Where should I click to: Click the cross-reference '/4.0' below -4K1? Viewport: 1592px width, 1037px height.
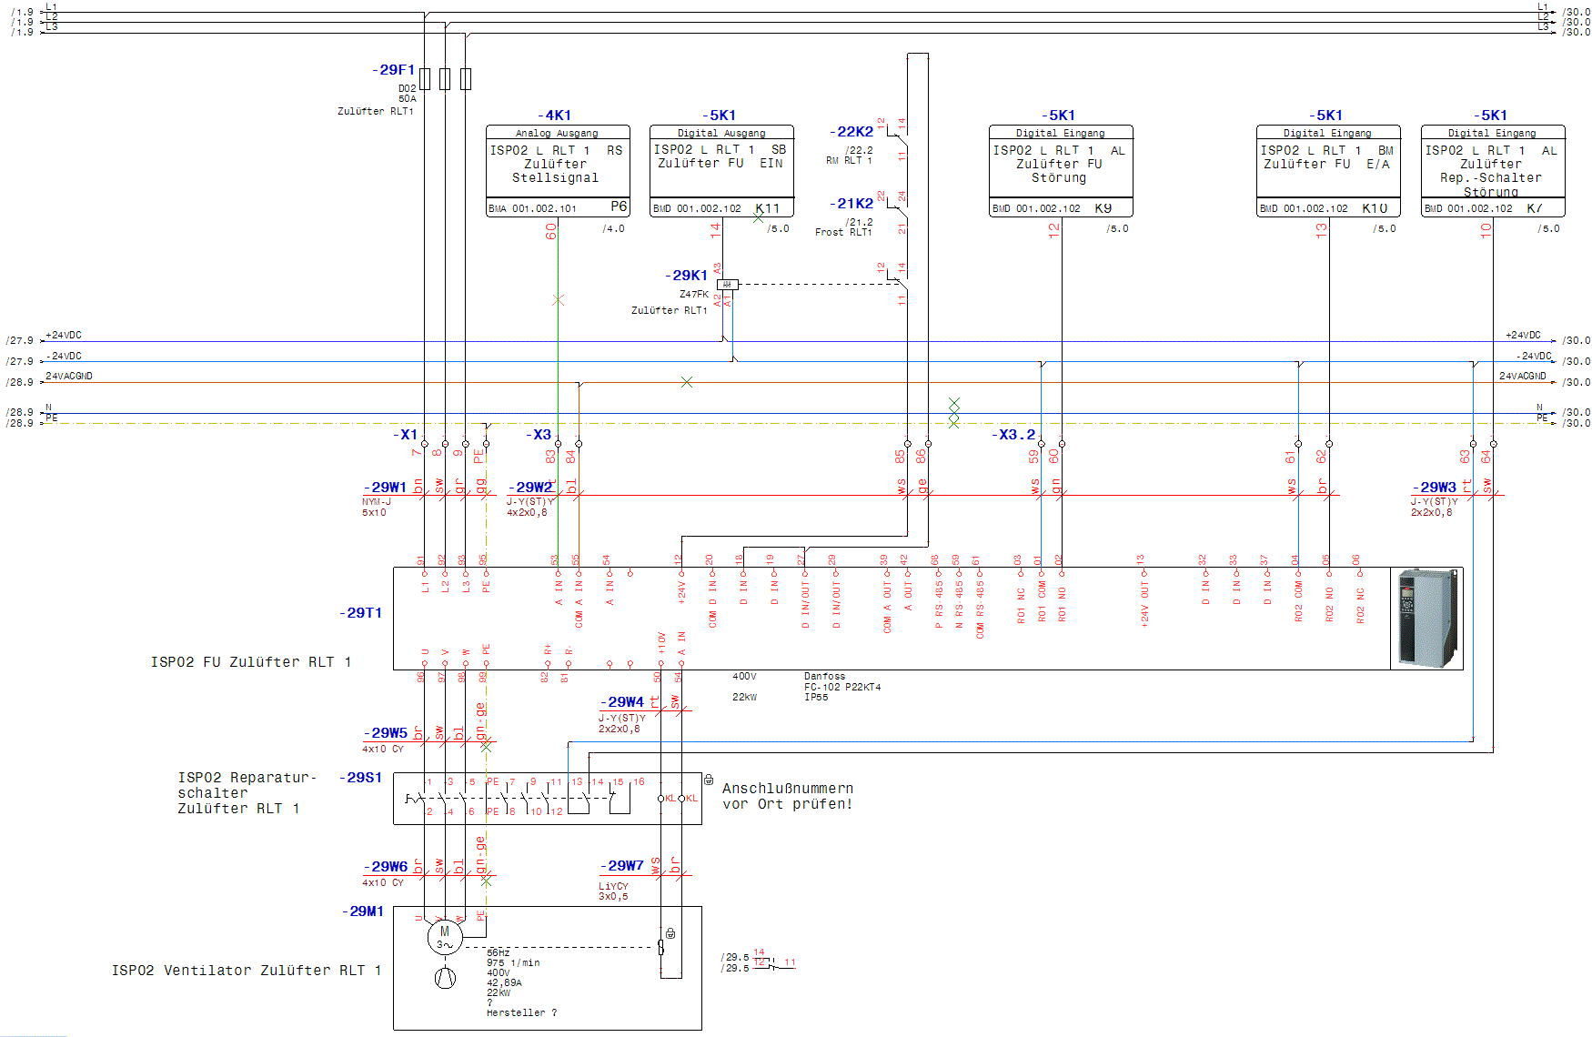click(613, 229)
